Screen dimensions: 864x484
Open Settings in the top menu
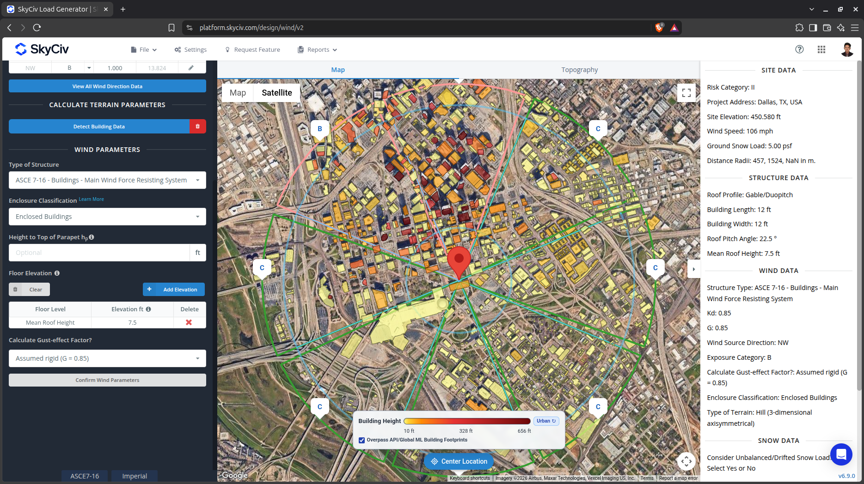[x=190, y=49]
